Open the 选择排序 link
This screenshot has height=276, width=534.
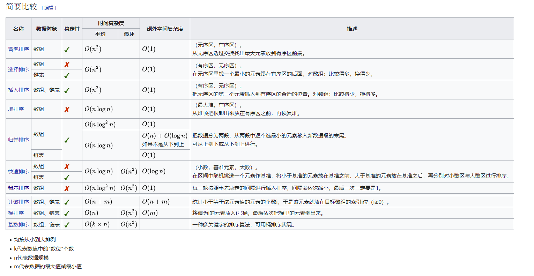[x=18, y=69]
